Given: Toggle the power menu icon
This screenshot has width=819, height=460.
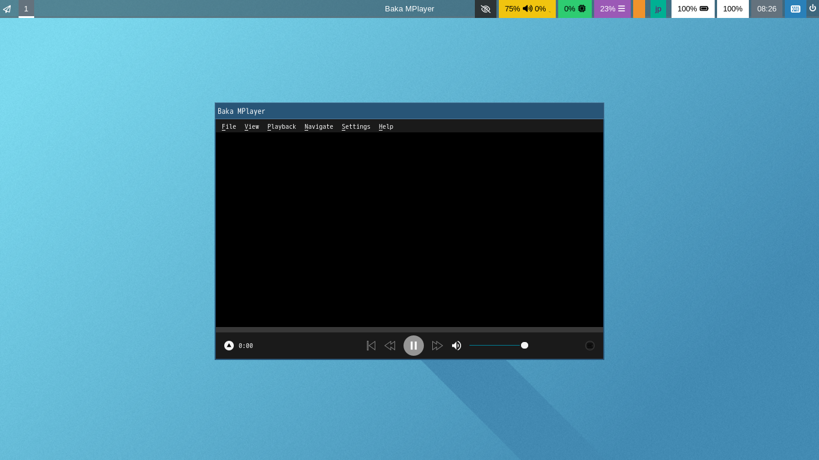Looking at the screenshot, I should tap(814, 8).
